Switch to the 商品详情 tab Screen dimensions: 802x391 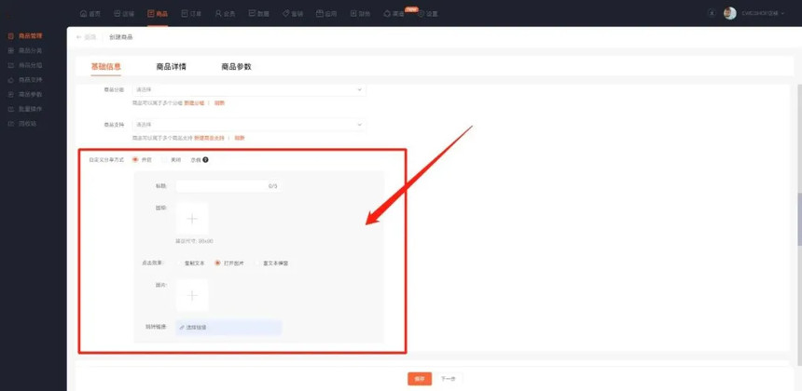[x=171, y=67]
